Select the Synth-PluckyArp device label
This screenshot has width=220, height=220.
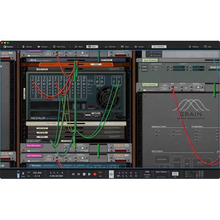tap(150, 60)
